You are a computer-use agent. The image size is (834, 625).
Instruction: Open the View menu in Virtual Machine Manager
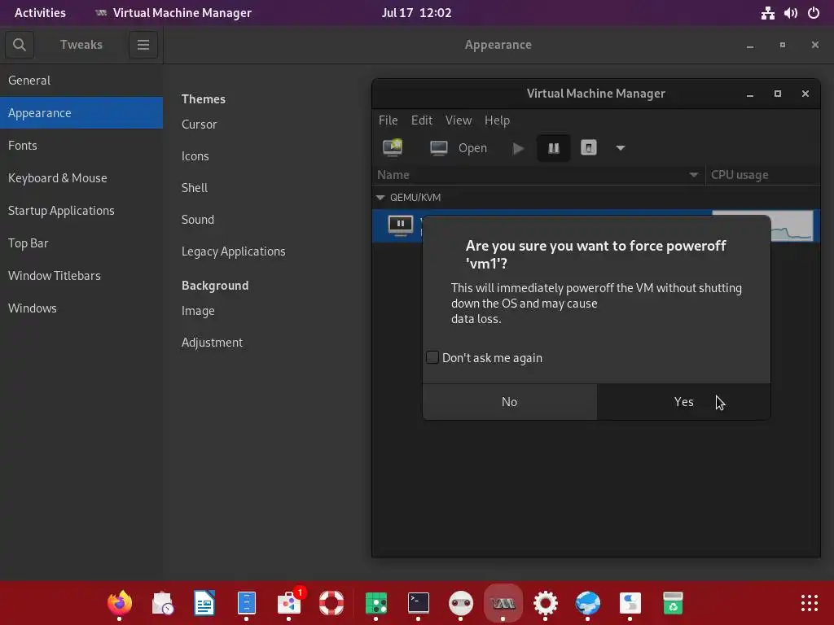[x=459, y=120]
